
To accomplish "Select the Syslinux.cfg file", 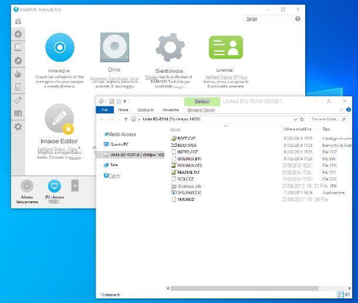I will coord(186,186).
